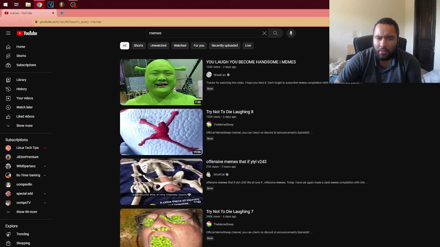This screenshot has width=440, height=247.
Task: Open a new browser tab
Action: coord(62,13)
